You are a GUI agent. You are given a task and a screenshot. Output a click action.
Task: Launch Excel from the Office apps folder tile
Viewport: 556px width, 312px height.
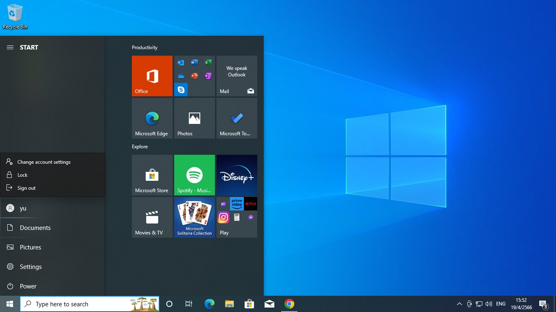point(208,63)
